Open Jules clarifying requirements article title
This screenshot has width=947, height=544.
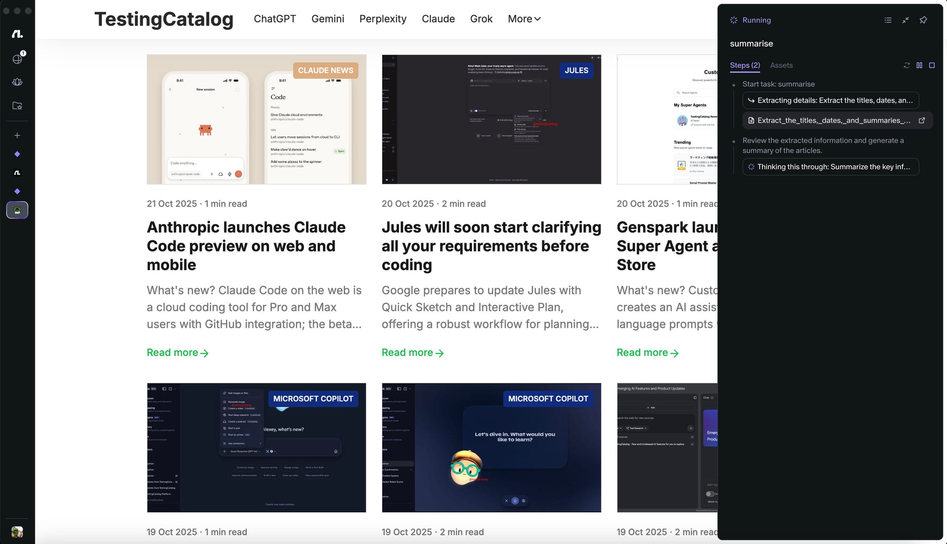491,246
